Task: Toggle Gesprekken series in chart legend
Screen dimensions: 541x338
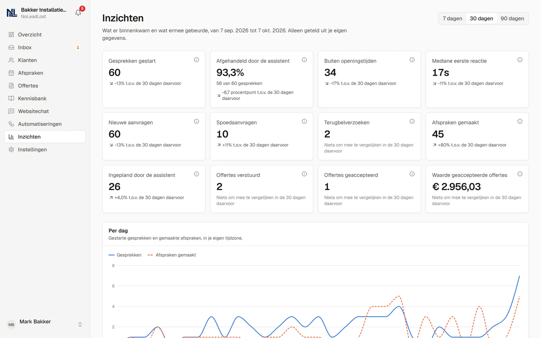Action: point(125,255)
